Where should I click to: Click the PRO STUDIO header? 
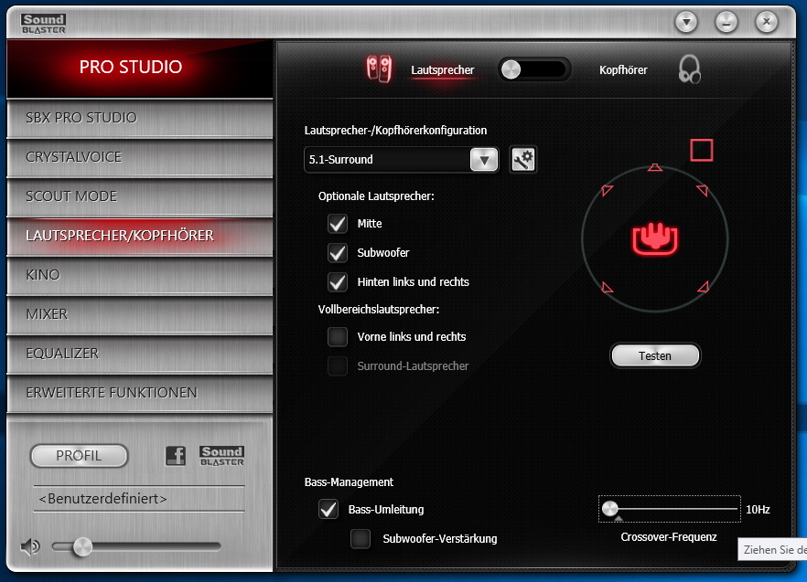[131, 67]
